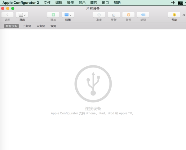Open the Apple Configurator 2 app menu
This screenshot has height=150, width=186.
(x=21, y=2)
